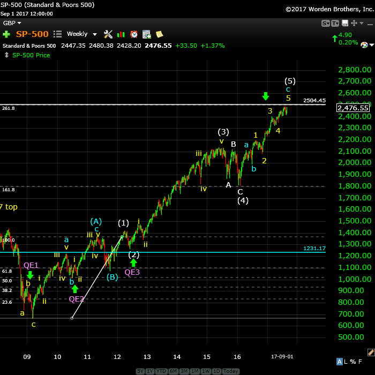This screenshot has width=375, height=375.
Task: Click the Standard & Poors 500 company label
Action: click(29, 46)
